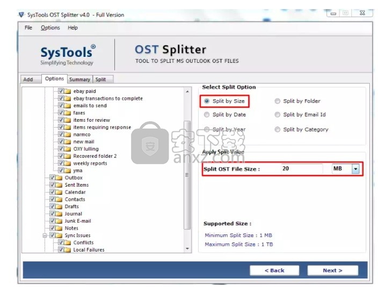Screen dimensions: 378x287
Task: Click the folder tree scroll up arrow
Action: [187, 92]
